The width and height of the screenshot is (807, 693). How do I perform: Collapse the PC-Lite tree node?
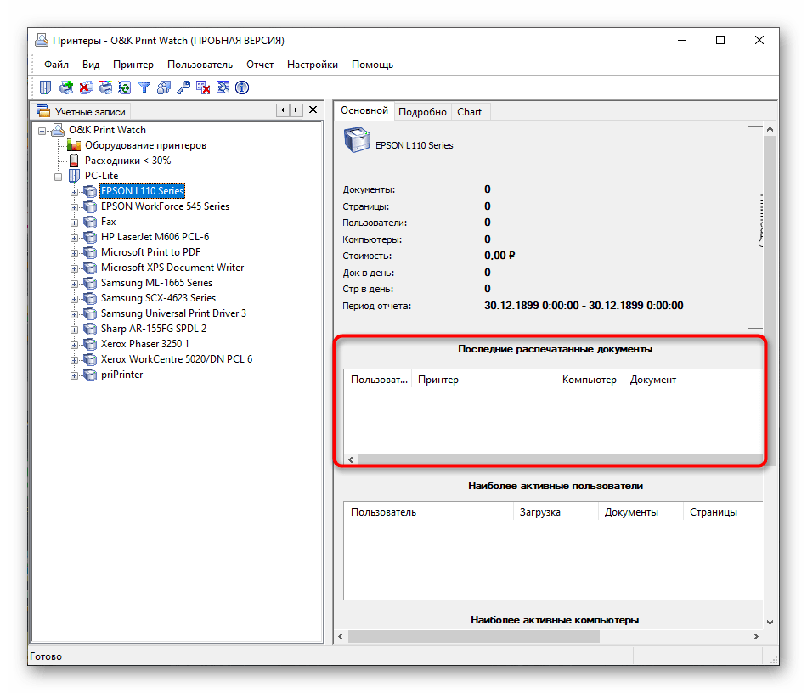[x=58, y=177]
